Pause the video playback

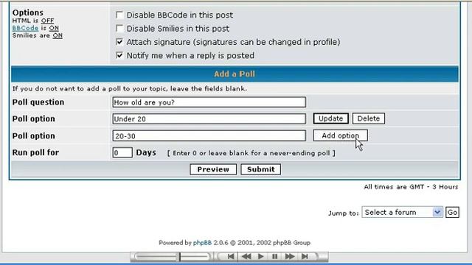coord(274,257)
